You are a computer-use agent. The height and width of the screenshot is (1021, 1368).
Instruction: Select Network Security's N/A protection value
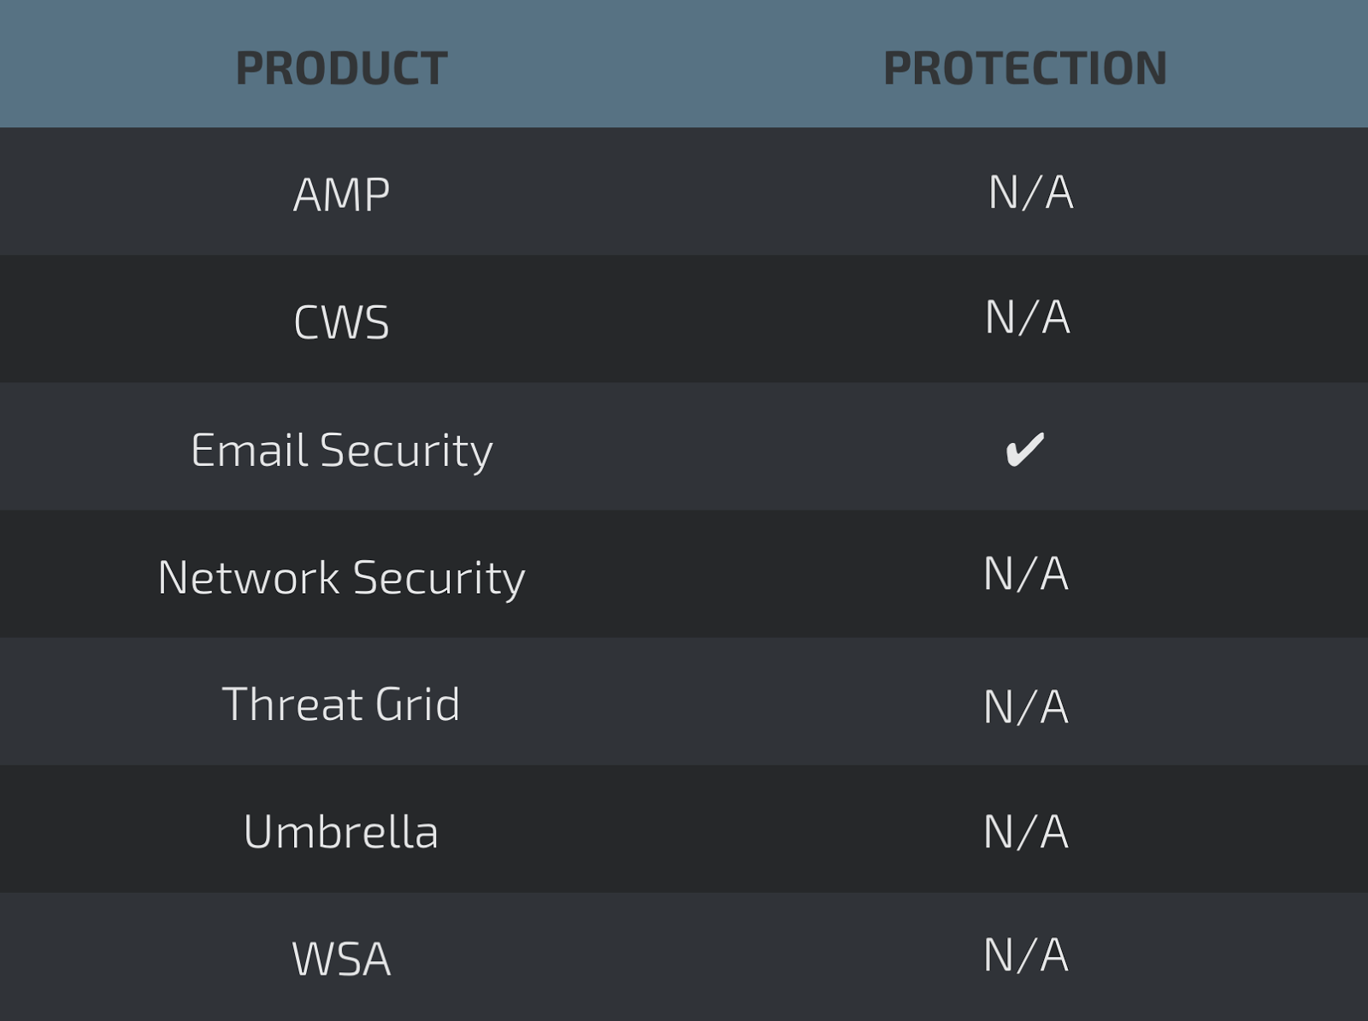(1025, 574)
